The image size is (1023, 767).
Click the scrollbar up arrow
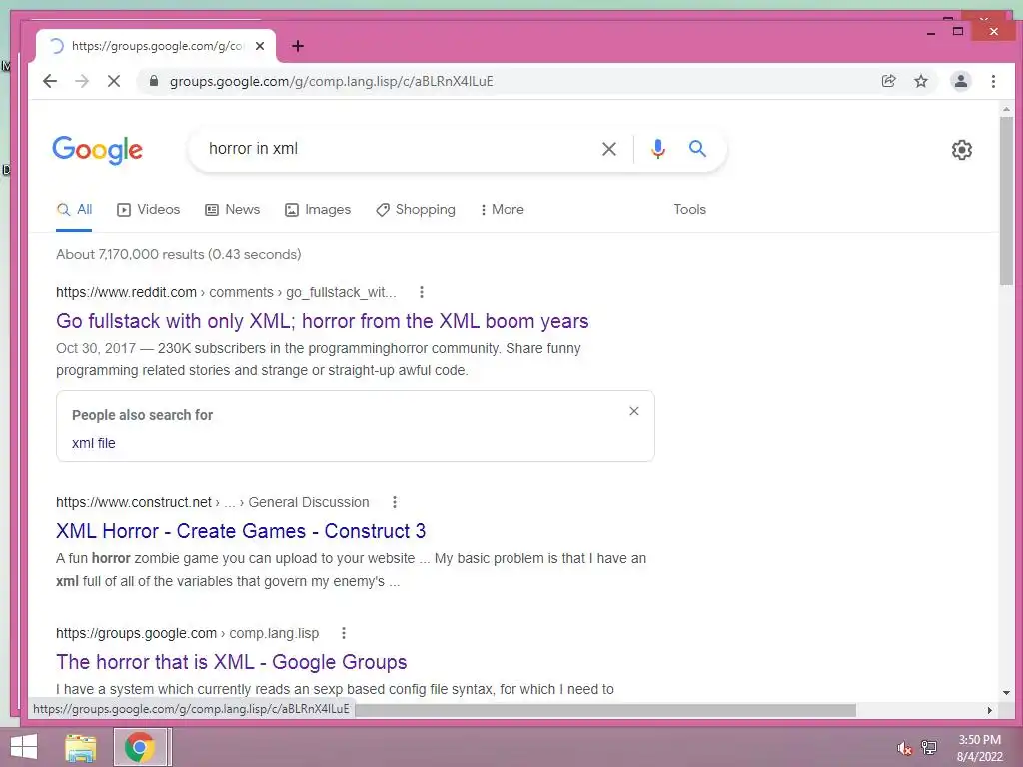(1006, 110)
